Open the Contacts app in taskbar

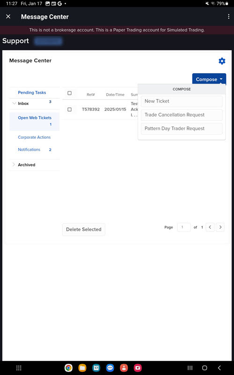[x=124, y=368]
